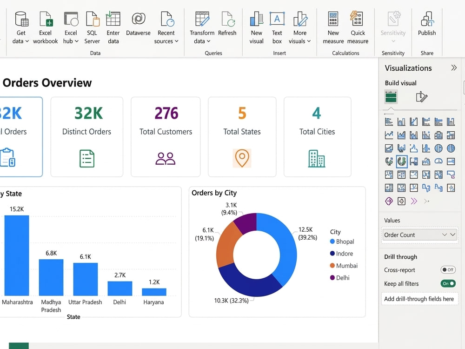
Task: Select the green Build visual icon
Action: (x=391, y=97)
